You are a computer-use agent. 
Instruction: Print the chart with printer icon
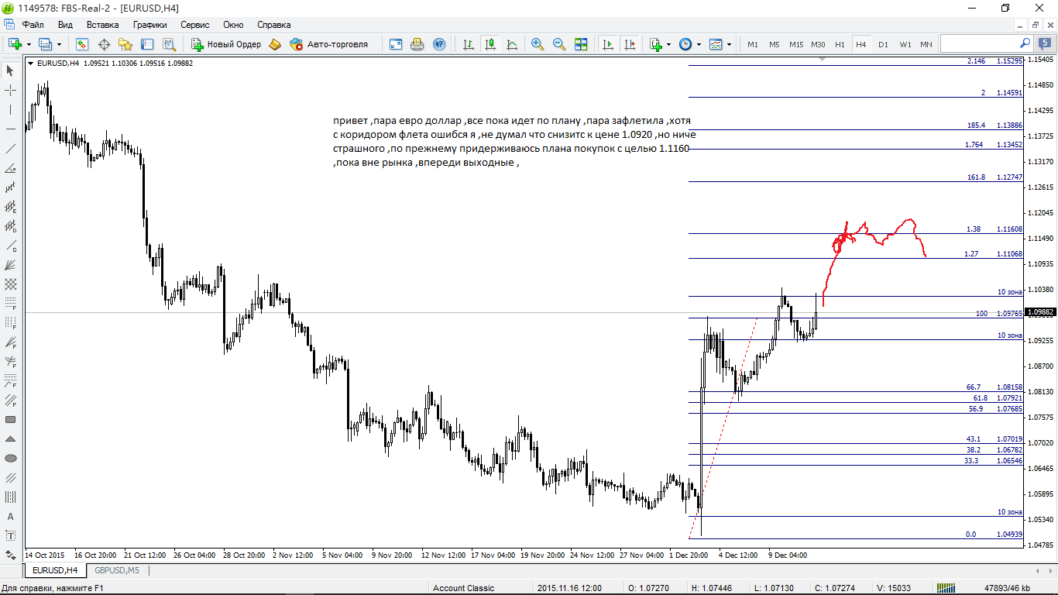417,44
